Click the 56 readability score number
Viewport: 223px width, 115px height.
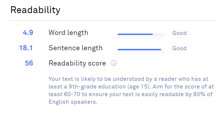pos(29,63)
